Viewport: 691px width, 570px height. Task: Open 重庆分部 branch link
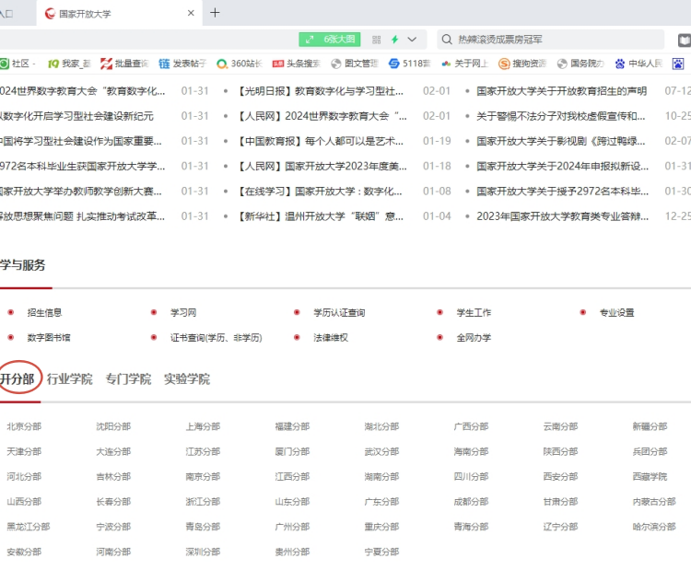[382, 527]
